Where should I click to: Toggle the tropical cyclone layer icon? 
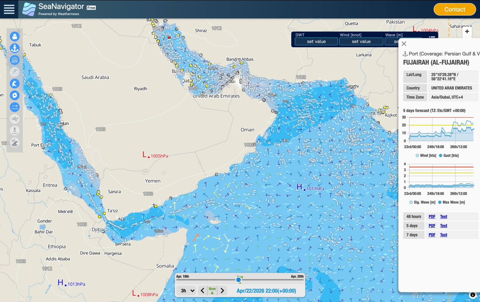pyautogui.click(x=15, y=95)
